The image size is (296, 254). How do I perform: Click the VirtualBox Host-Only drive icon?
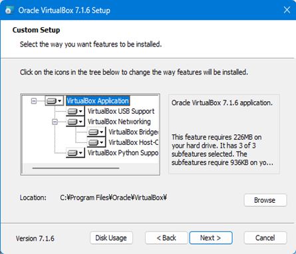click(93, 142)
